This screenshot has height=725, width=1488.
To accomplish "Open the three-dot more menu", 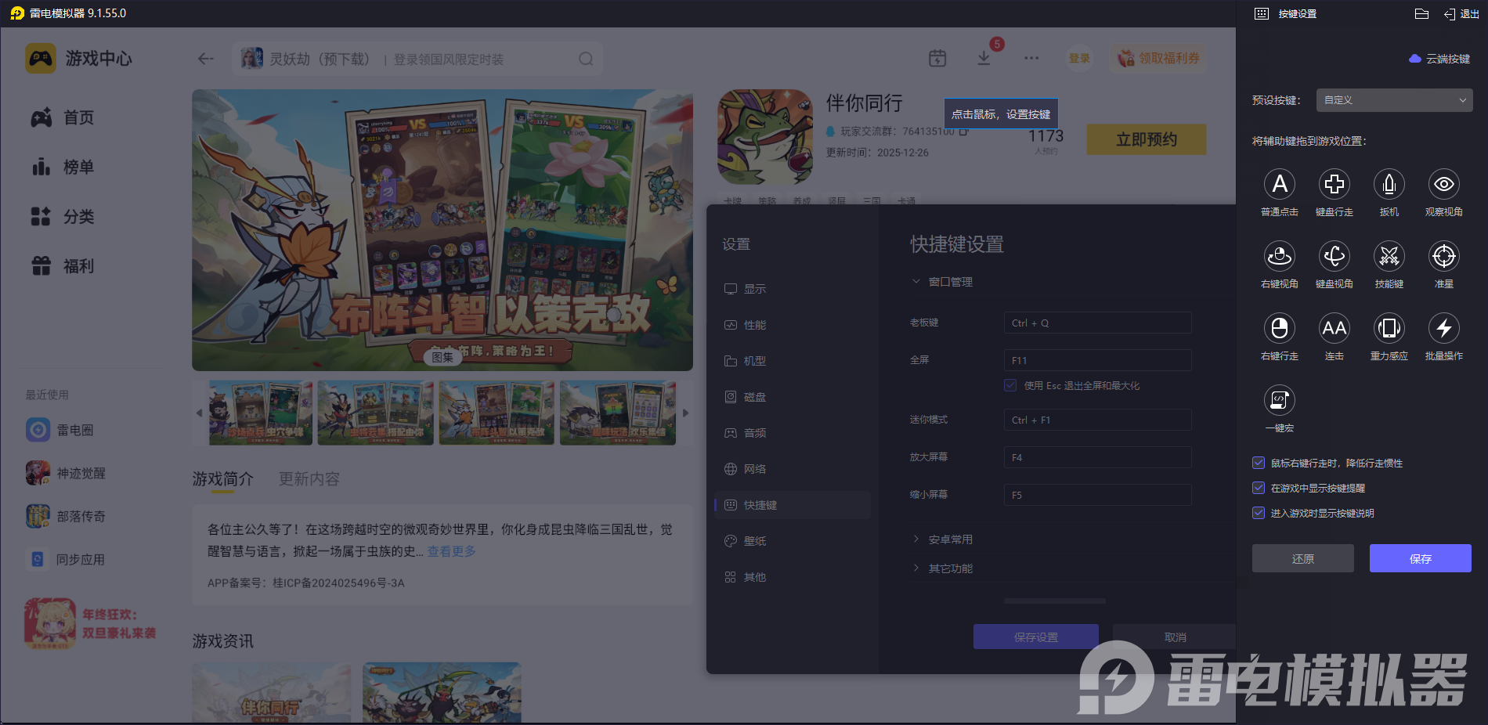I will [1031, 58].
